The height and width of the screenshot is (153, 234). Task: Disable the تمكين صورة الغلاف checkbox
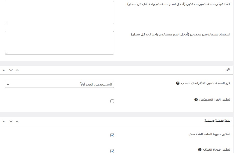112,151
